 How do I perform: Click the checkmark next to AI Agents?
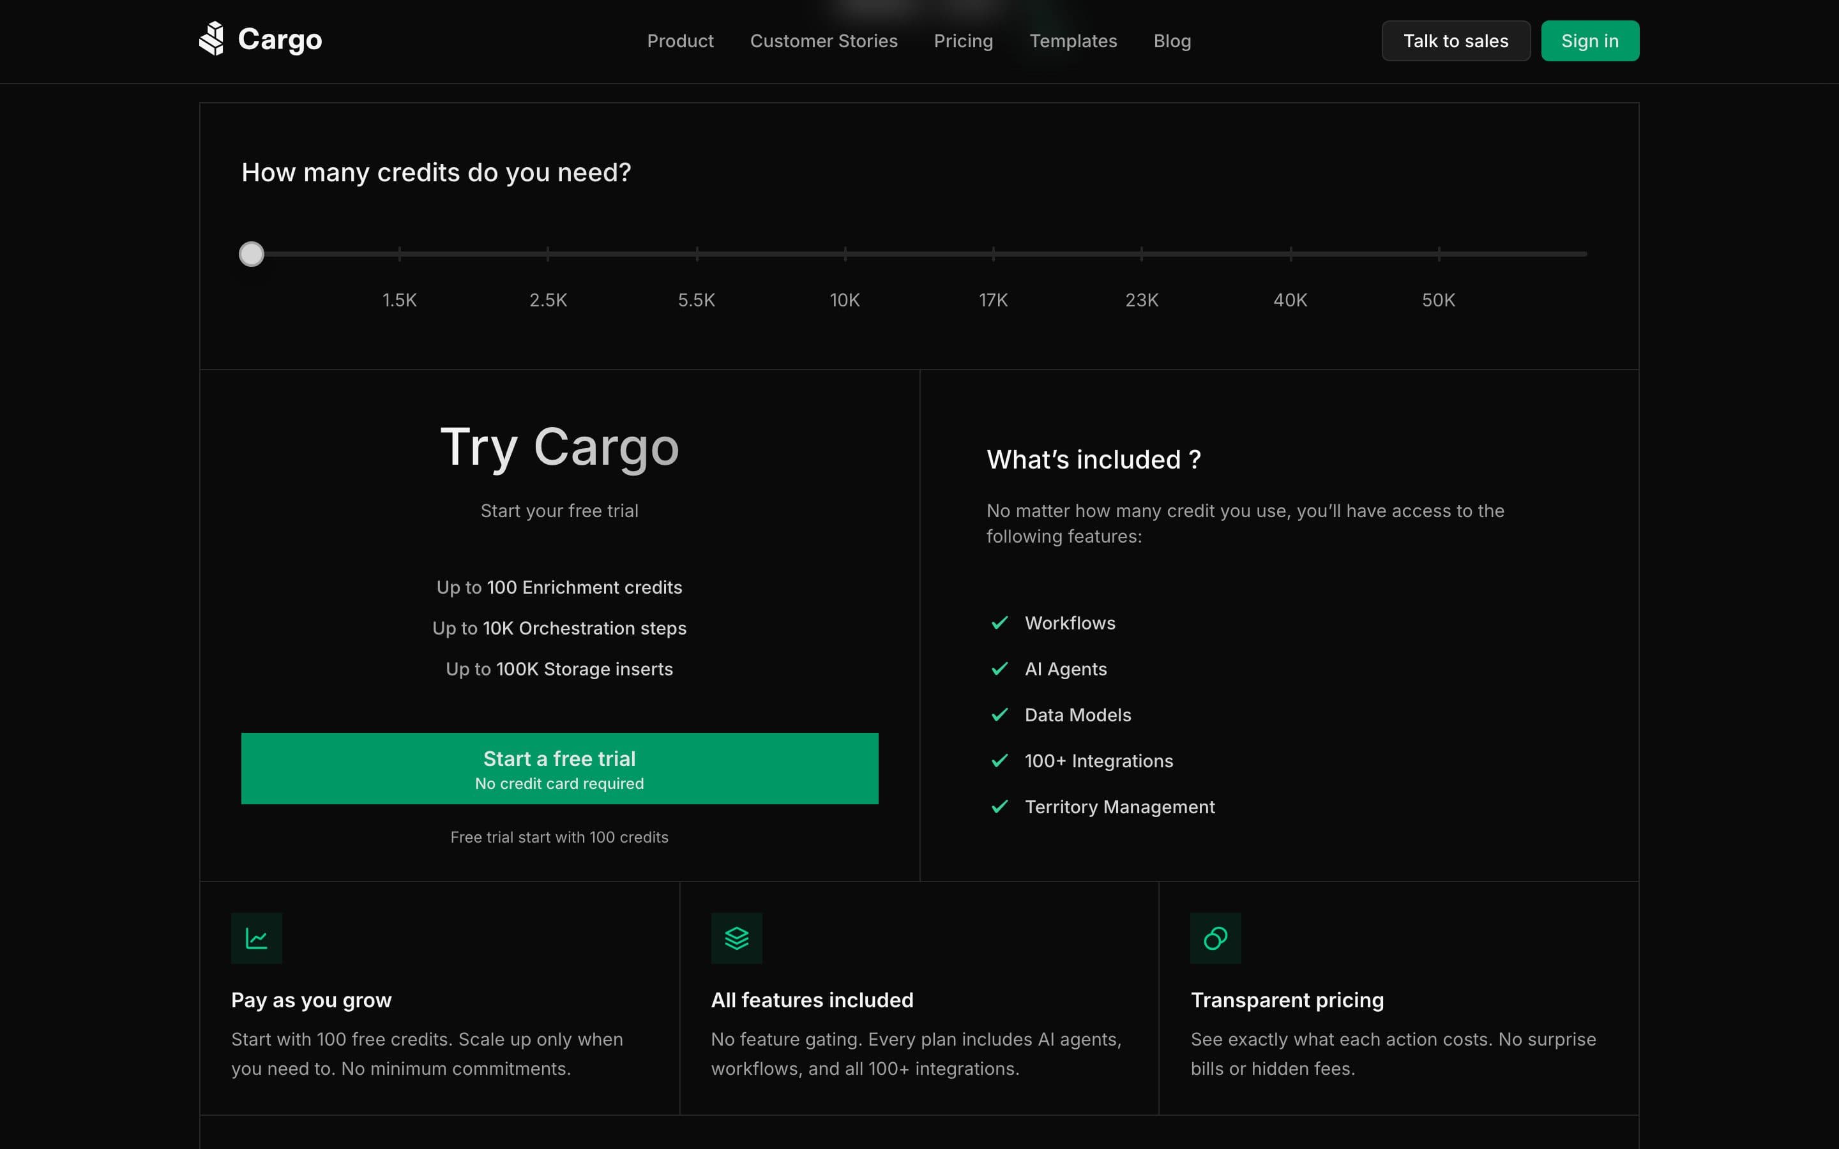coord(999,669)
